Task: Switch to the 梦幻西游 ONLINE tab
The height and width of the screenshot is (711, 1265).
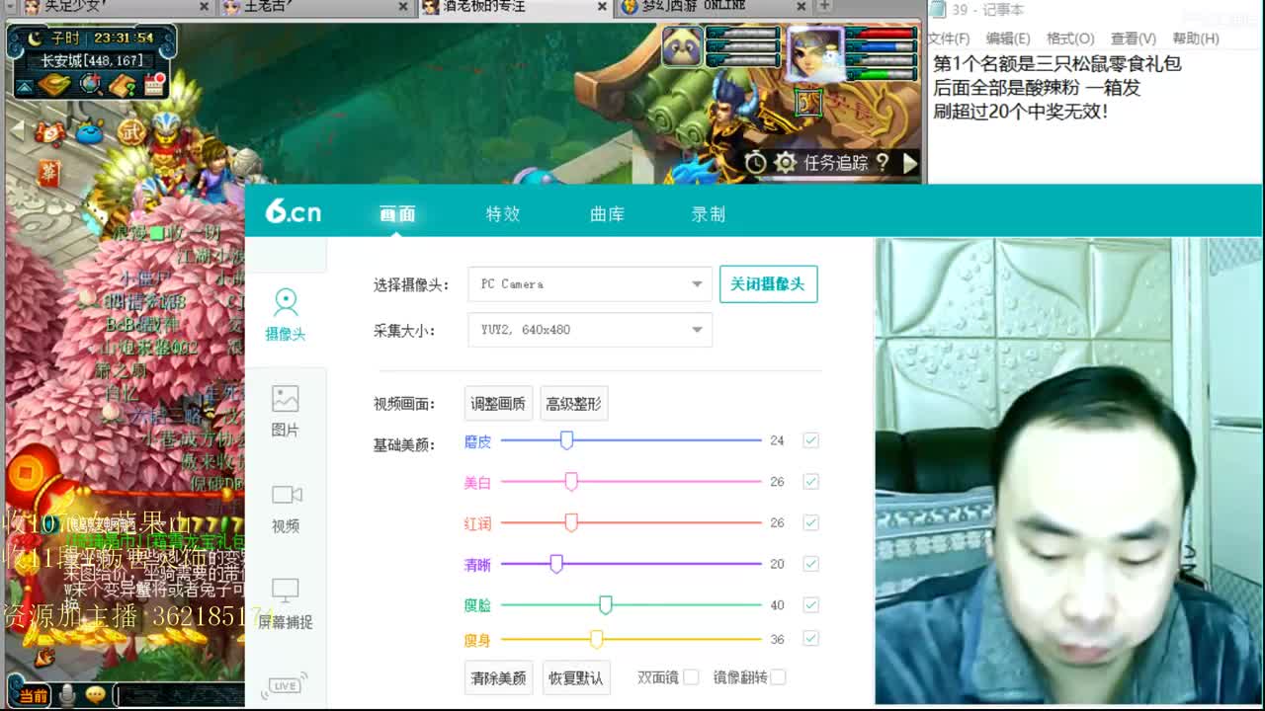Action: click(713, 7)
